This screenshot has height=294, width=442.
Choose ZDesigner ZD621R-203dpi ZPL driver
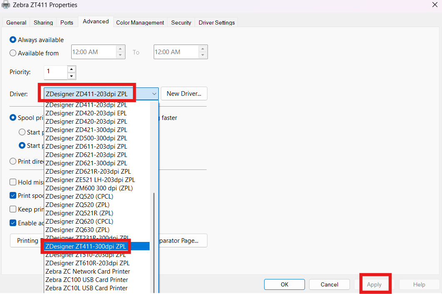[x=97, y=172]
